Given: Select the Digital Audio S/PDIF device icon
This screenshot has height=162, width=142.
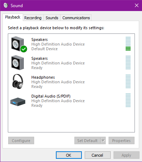Looking at the screenshot, I should coord(18,102).
